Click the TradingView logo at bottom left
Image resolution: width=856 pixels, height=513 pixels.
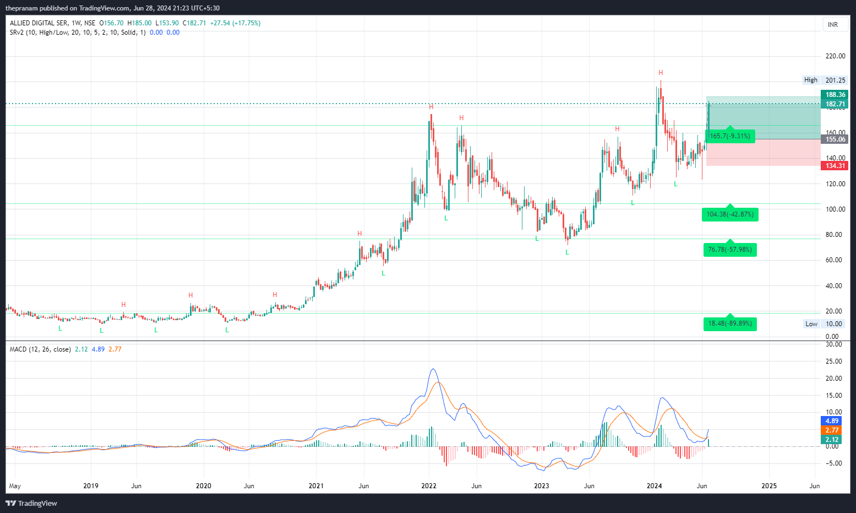pos(31,503)
